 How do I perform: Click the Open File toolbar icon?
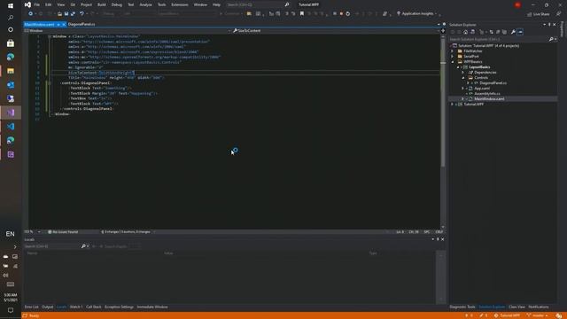59,14
